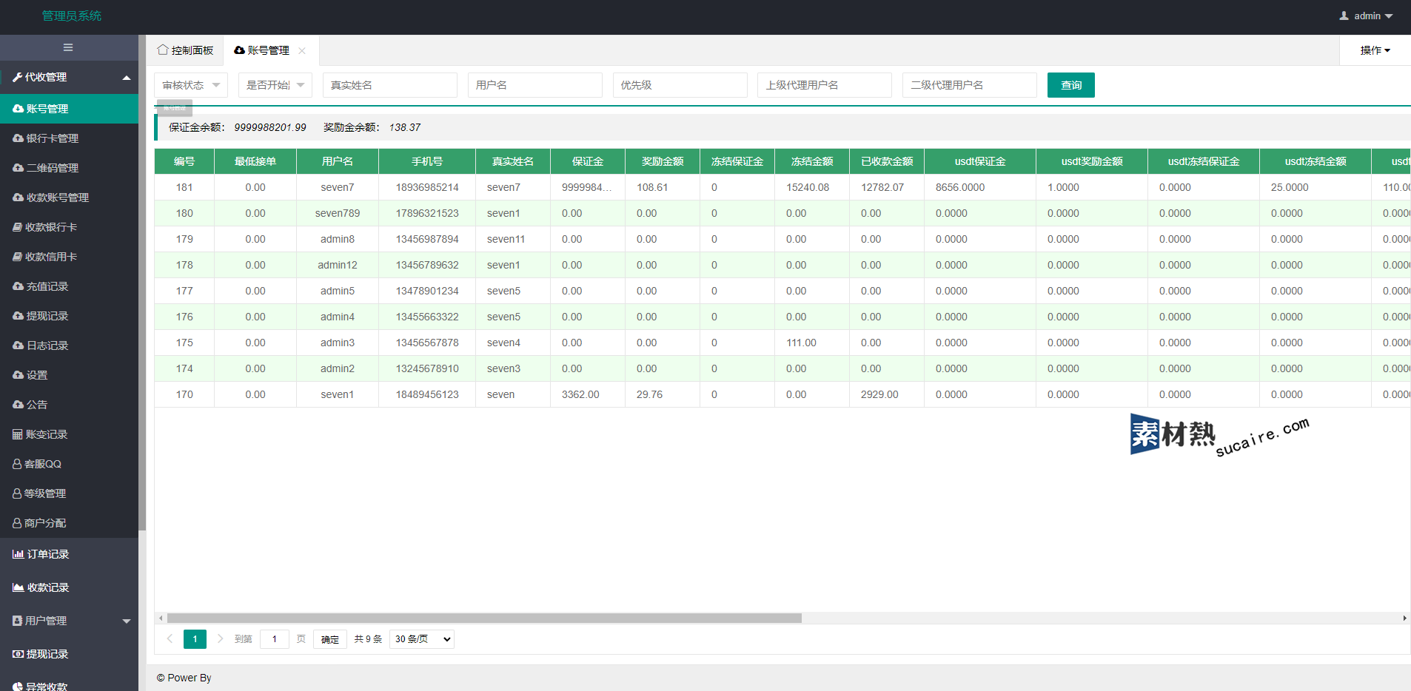Click the 优先级 input field
The width and height of the screenshot is (1411, 691).
click(680, 85)
